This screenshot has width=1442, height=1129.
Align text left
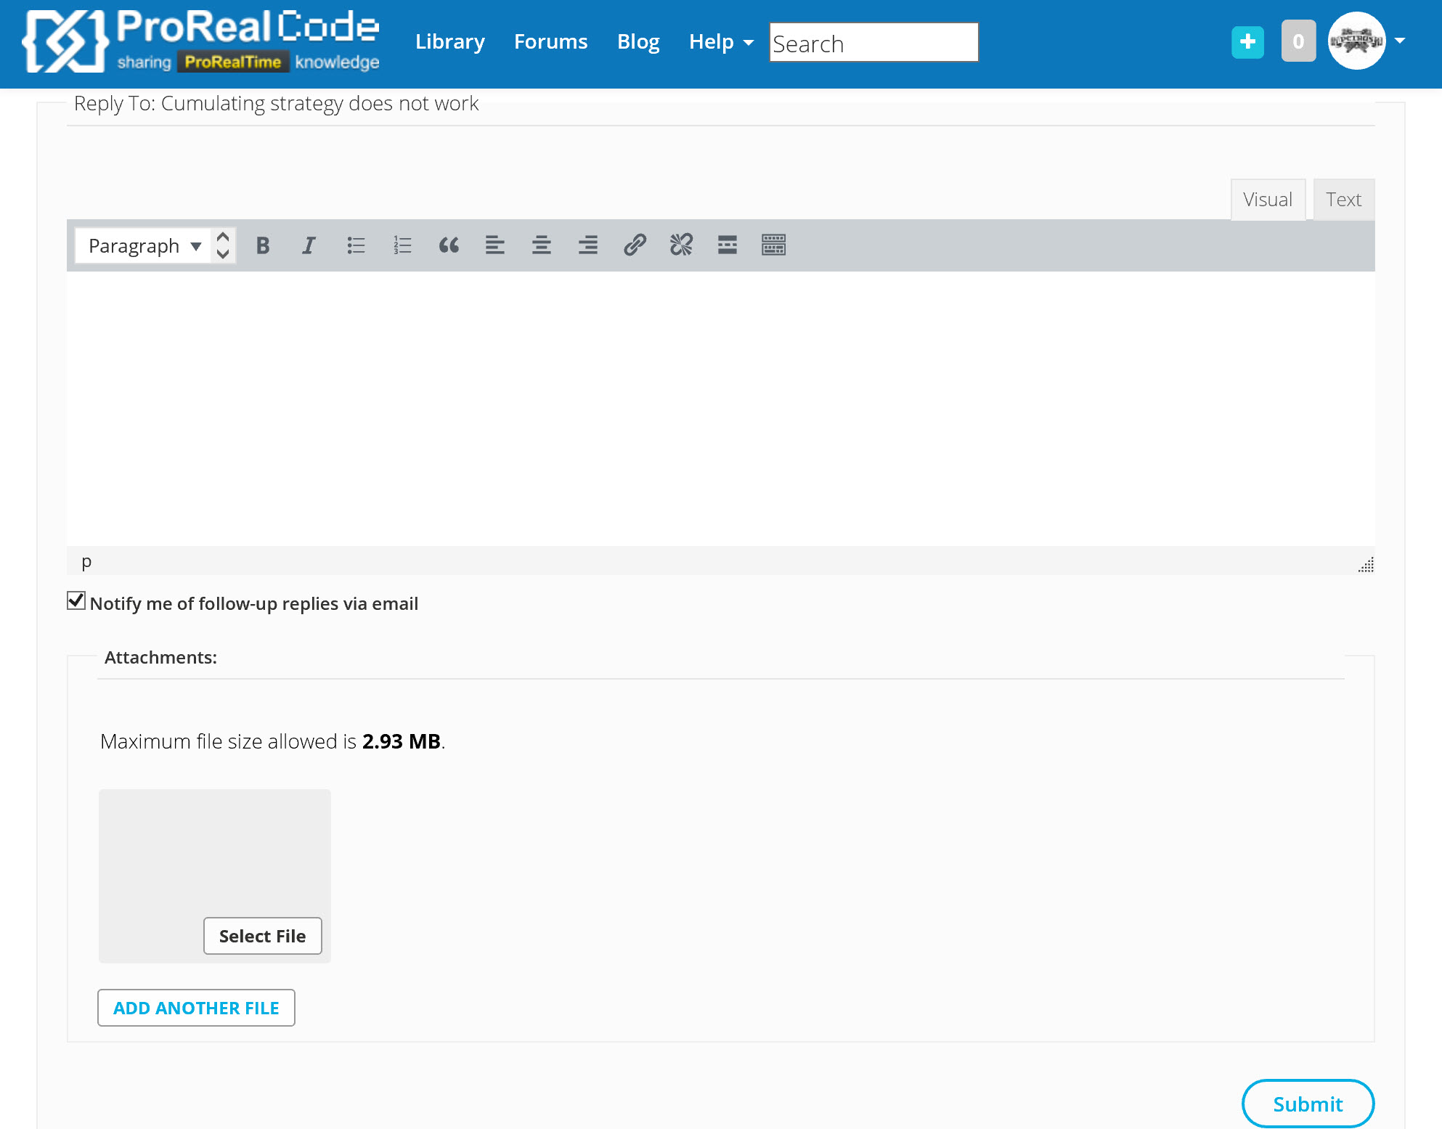(x=495, y=245)
